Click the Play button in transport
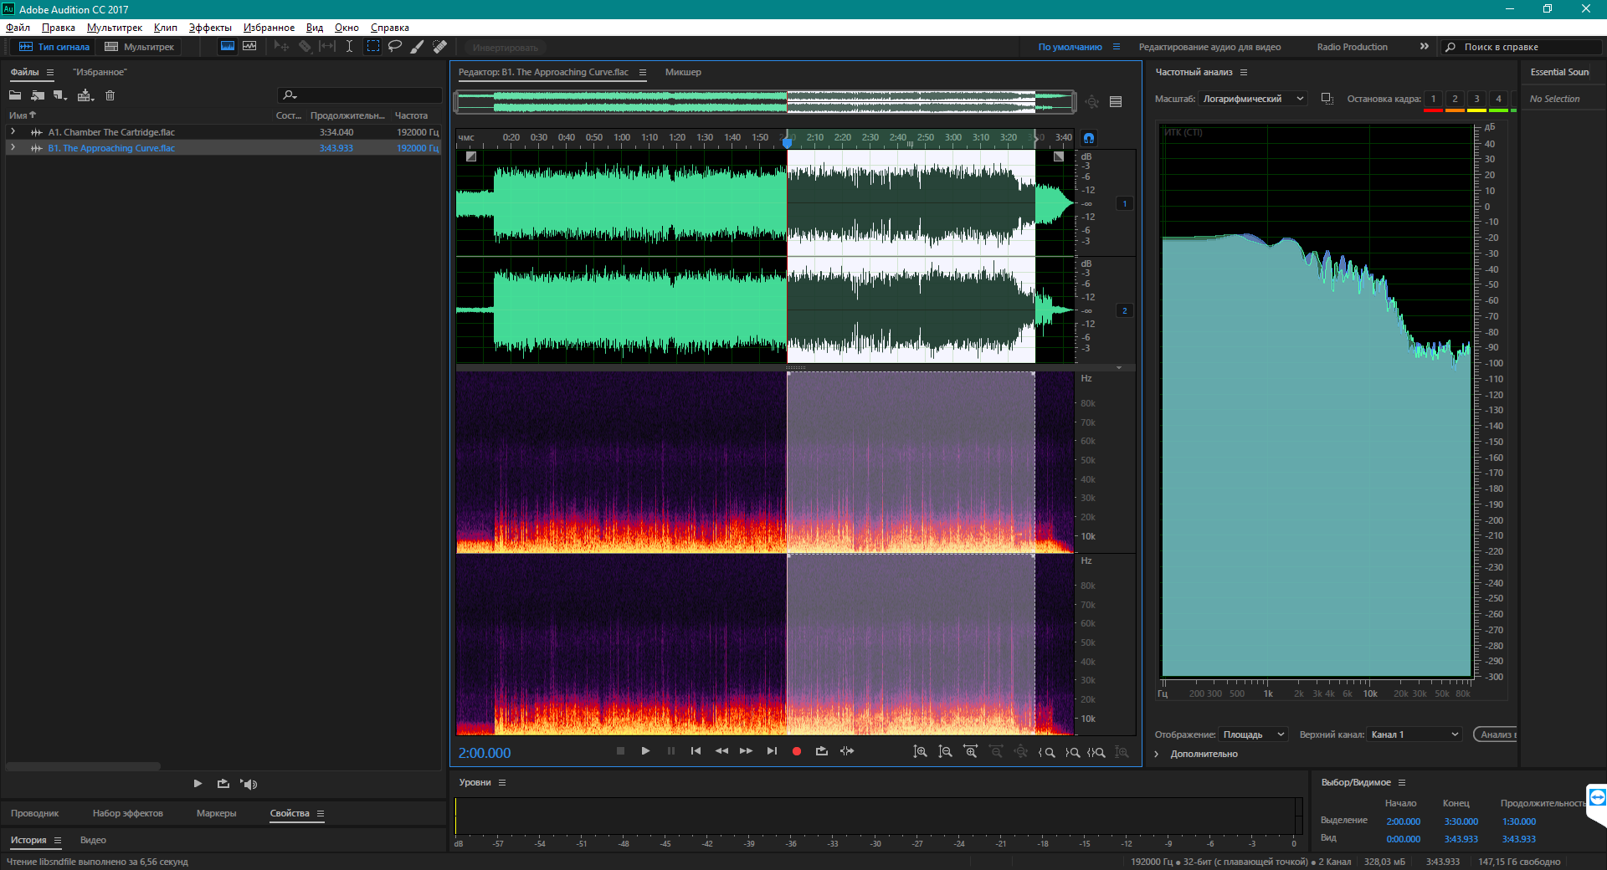1607x870 pixels. (645, 751)
